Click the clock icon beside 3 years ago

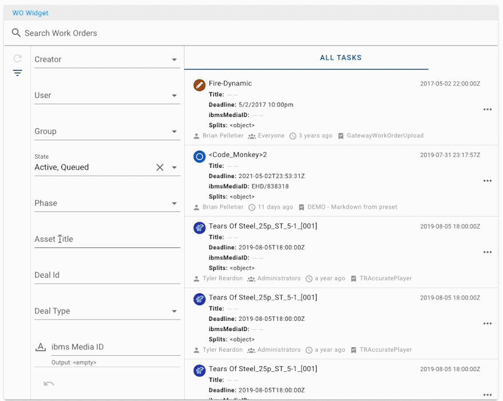[x=293, y=136]
